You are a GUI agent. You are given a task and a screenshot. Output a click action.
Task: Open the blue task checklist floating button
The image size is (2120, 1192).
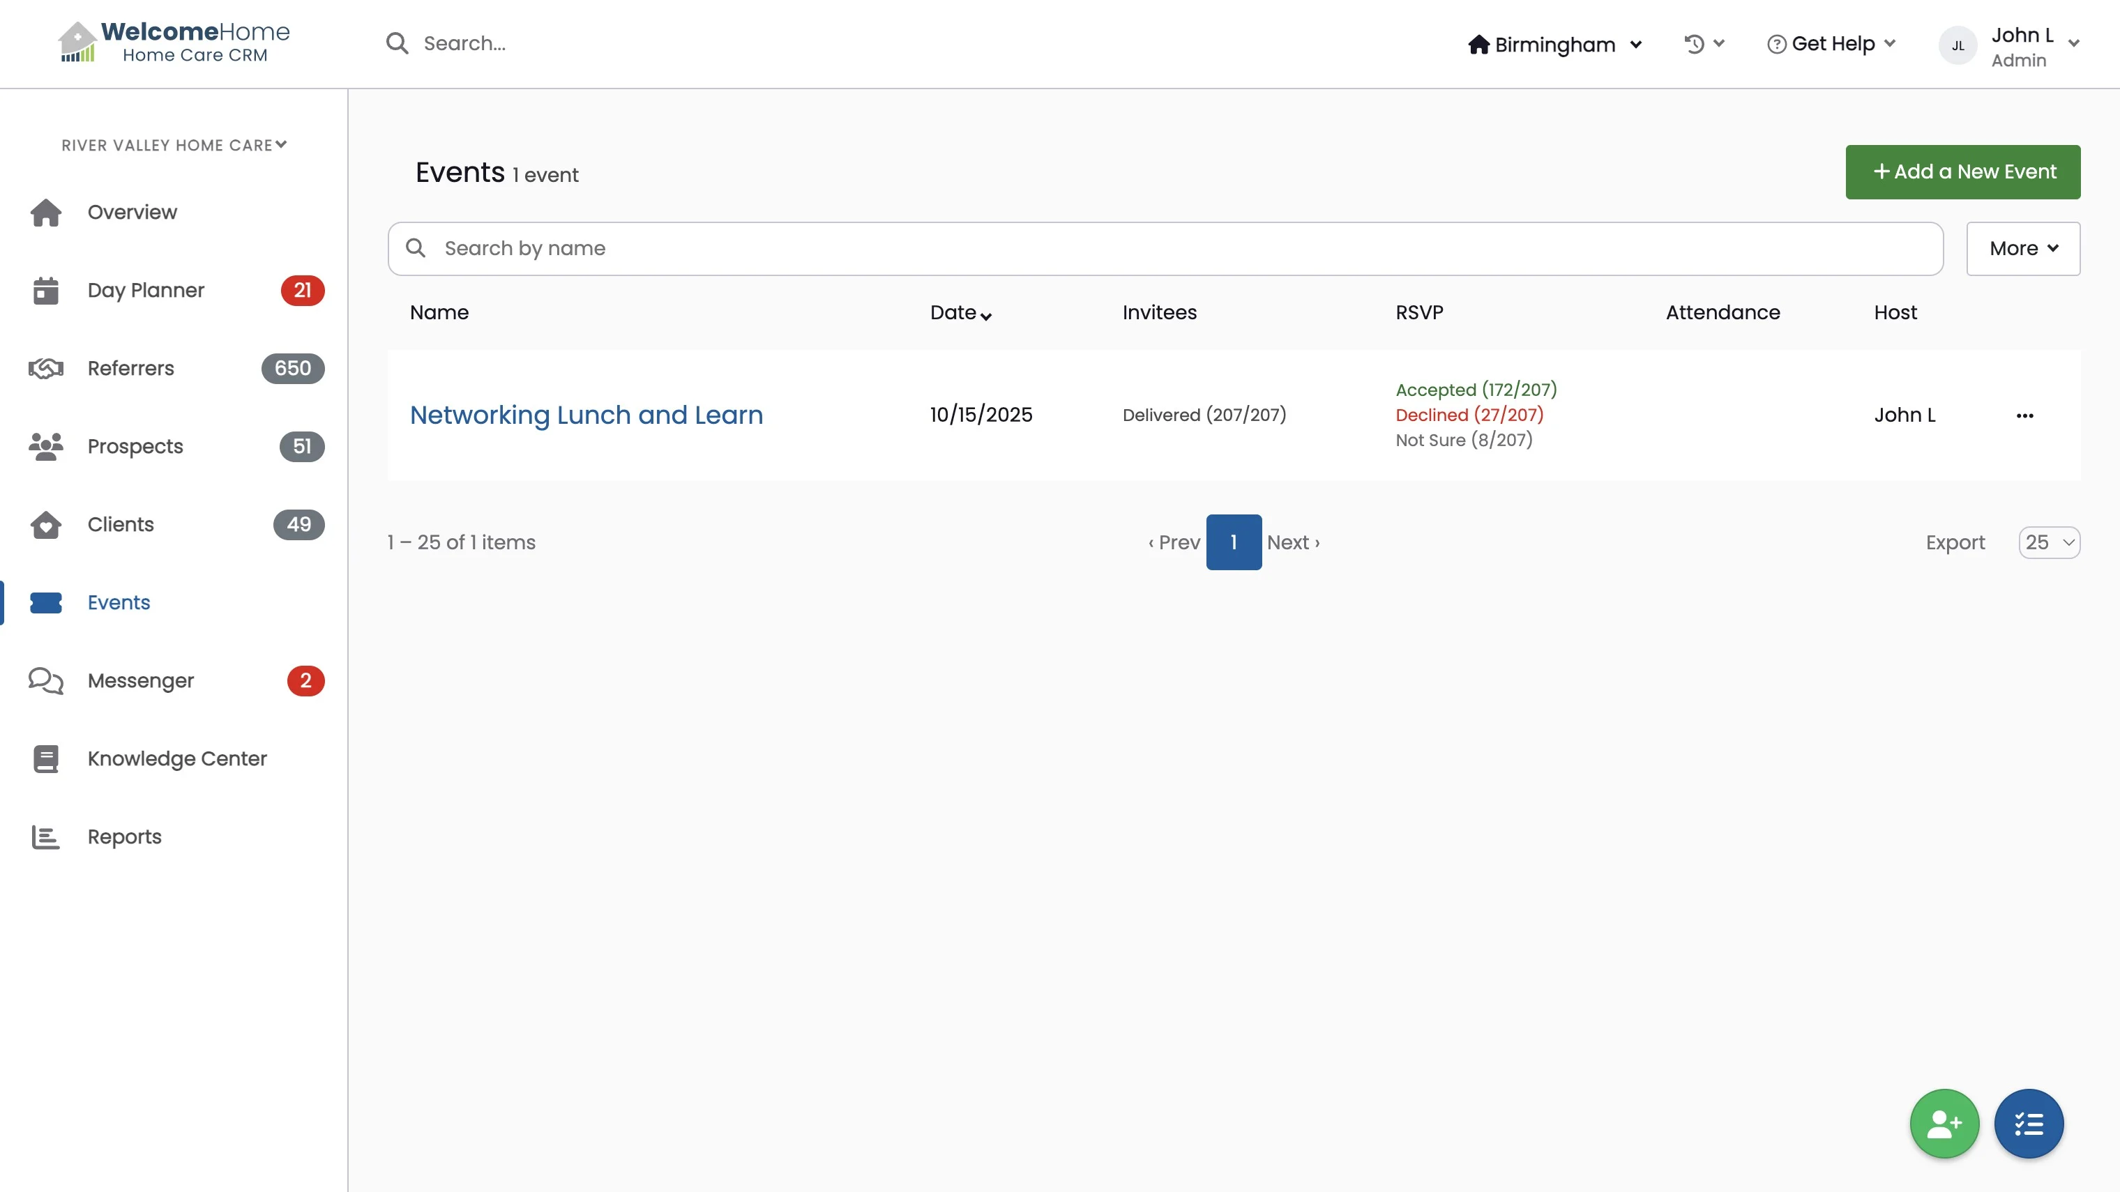pyautogui.click(x=2029, y=1124)
